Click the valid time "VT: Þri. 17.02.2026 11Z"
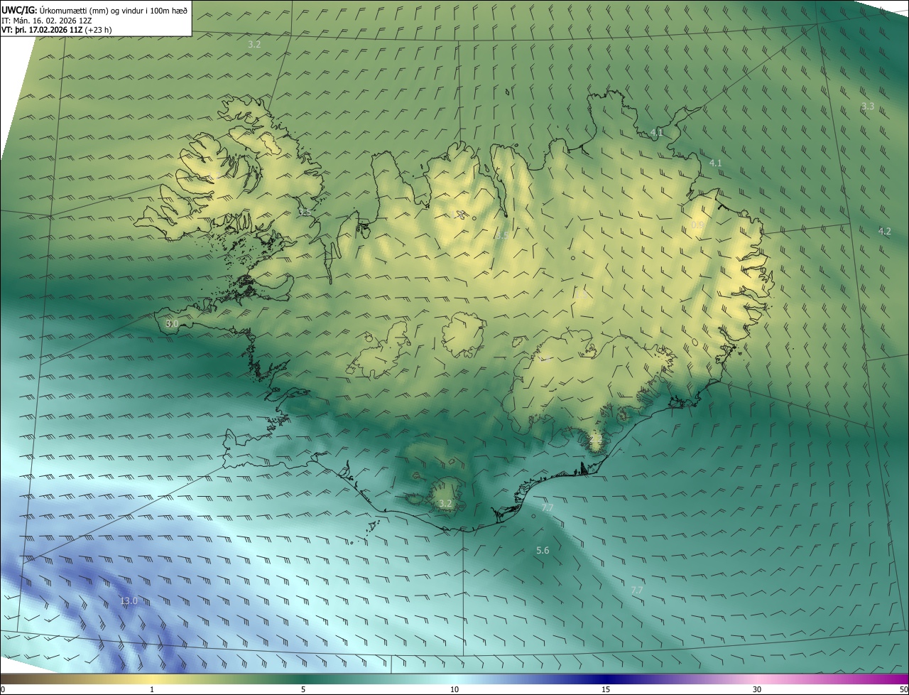The height and width of the screenshot is (695, 909). tap(42, 30)
